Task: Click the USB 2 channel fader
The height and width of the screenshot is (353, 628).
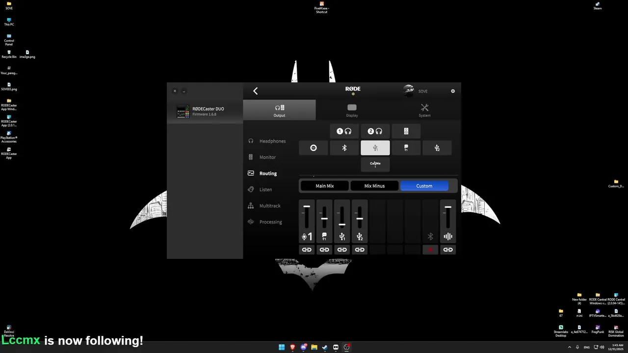Action: (360, 217)
